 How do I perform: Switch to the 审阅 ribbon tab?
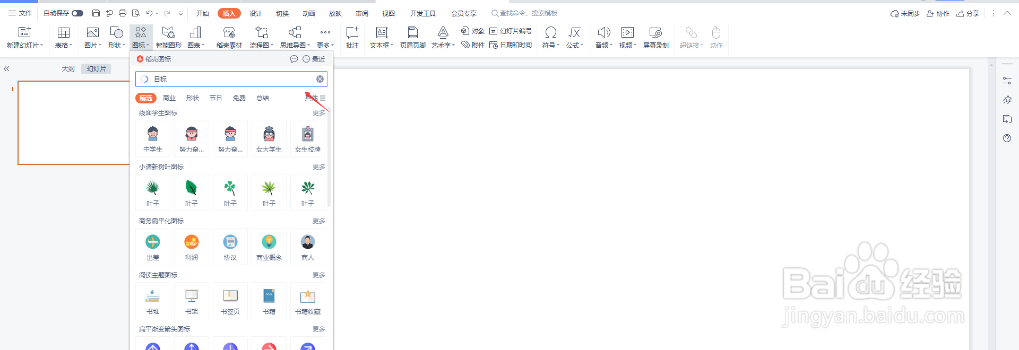pyautogui.click(x=362, y=13)
